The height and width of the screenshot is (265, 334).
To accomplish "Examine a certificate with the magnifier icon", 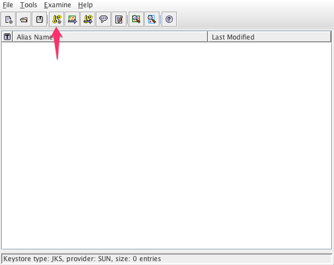I will (136, 19).
